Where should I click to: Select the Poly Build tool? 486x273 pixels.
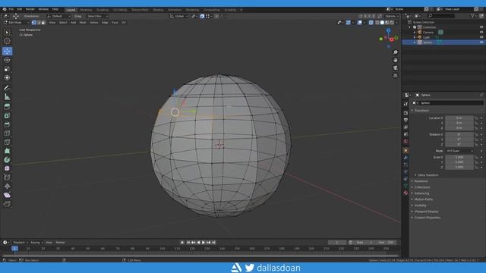click(7, 151)
